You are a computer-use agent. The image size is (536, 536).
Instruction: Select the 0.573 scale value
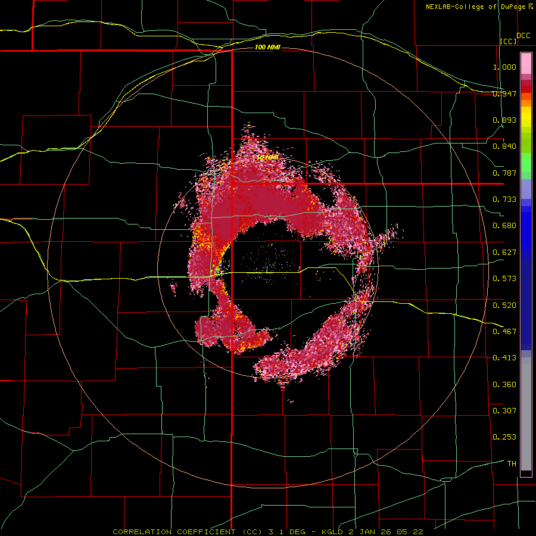point(504,279)
